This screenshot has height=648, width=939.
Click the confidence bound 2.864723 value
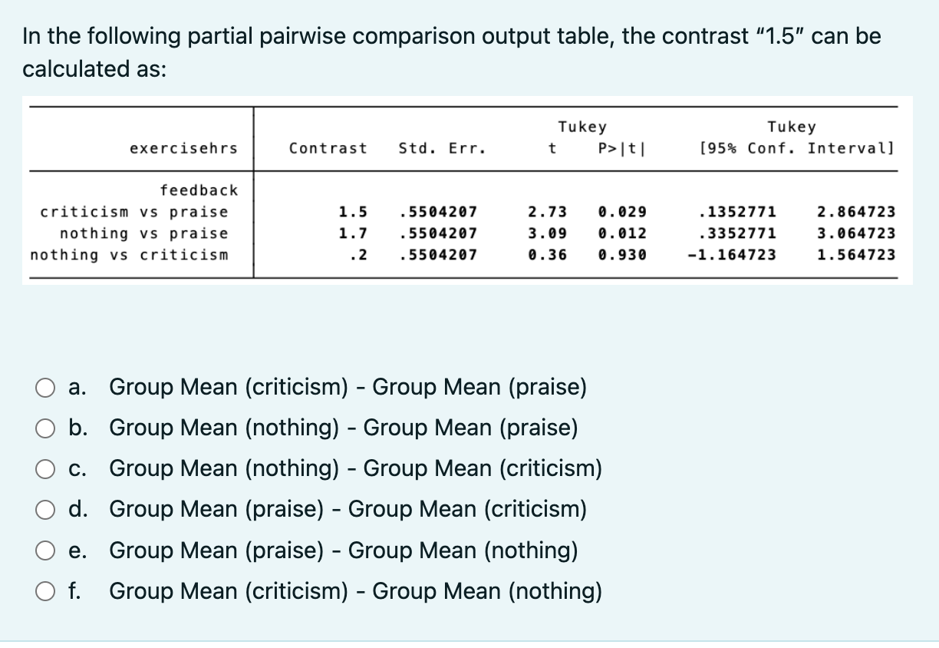[x=857, y=212]
